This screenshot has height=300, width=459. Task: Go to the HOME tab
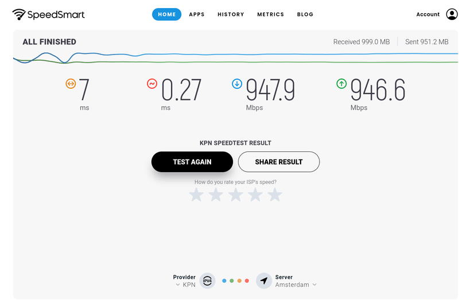click(x=166, y=14)
